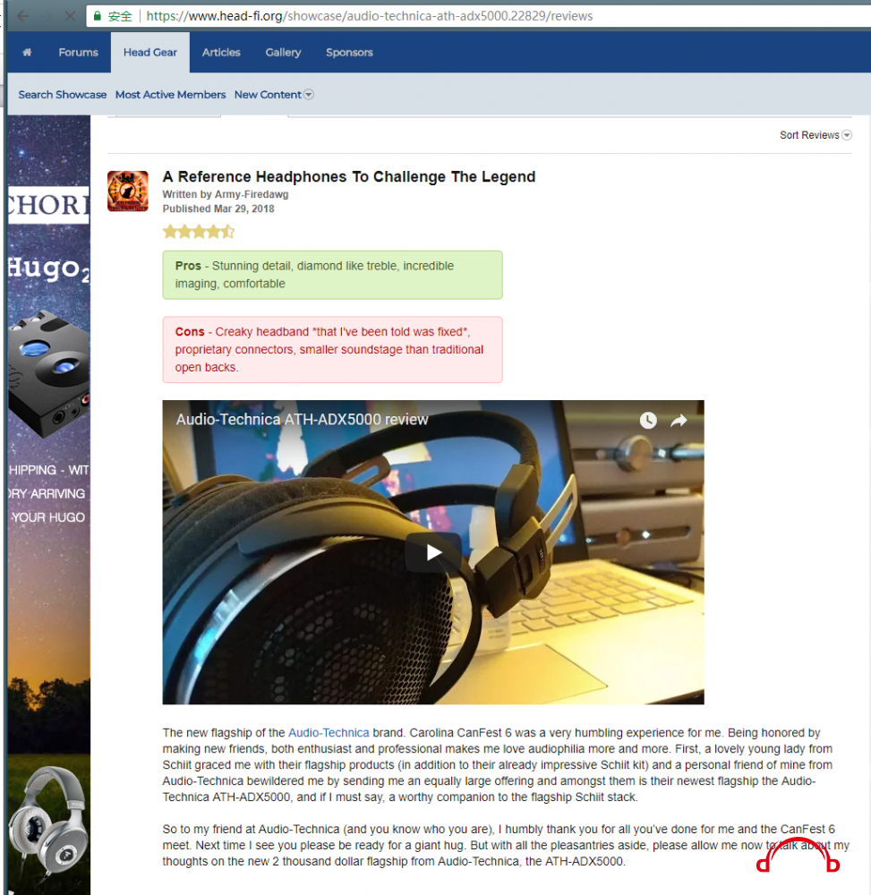
Task: Click the red Cons box
Action: [x=332, y=350]
